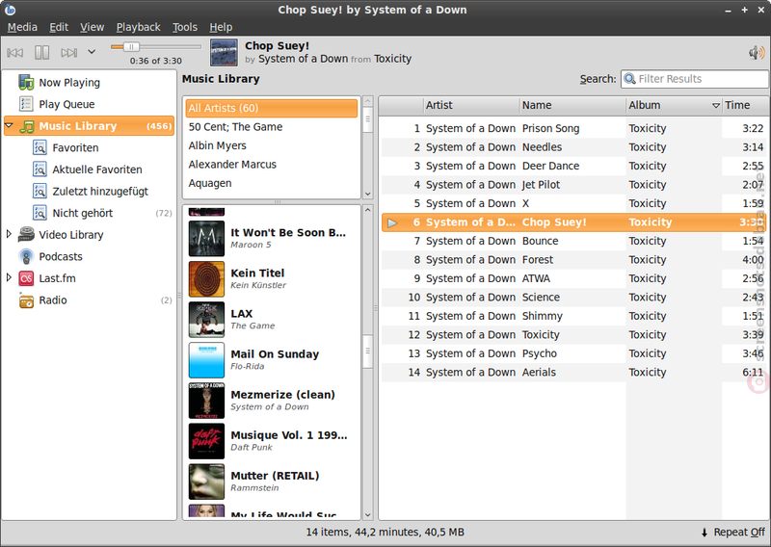This screenshot has height=547, width=771.
Task: Click artist list scroll-up arrow
Action: pos(367,101)
